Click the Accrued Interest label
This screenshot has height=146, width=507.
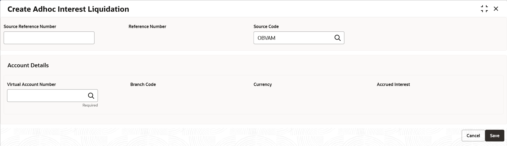(393, 84)
